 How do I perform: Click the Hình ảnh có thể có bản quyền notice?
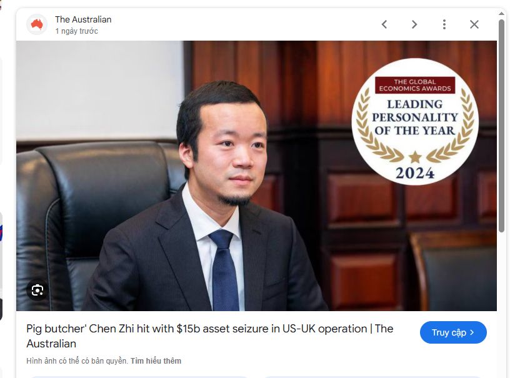click(x=77, y=361)
